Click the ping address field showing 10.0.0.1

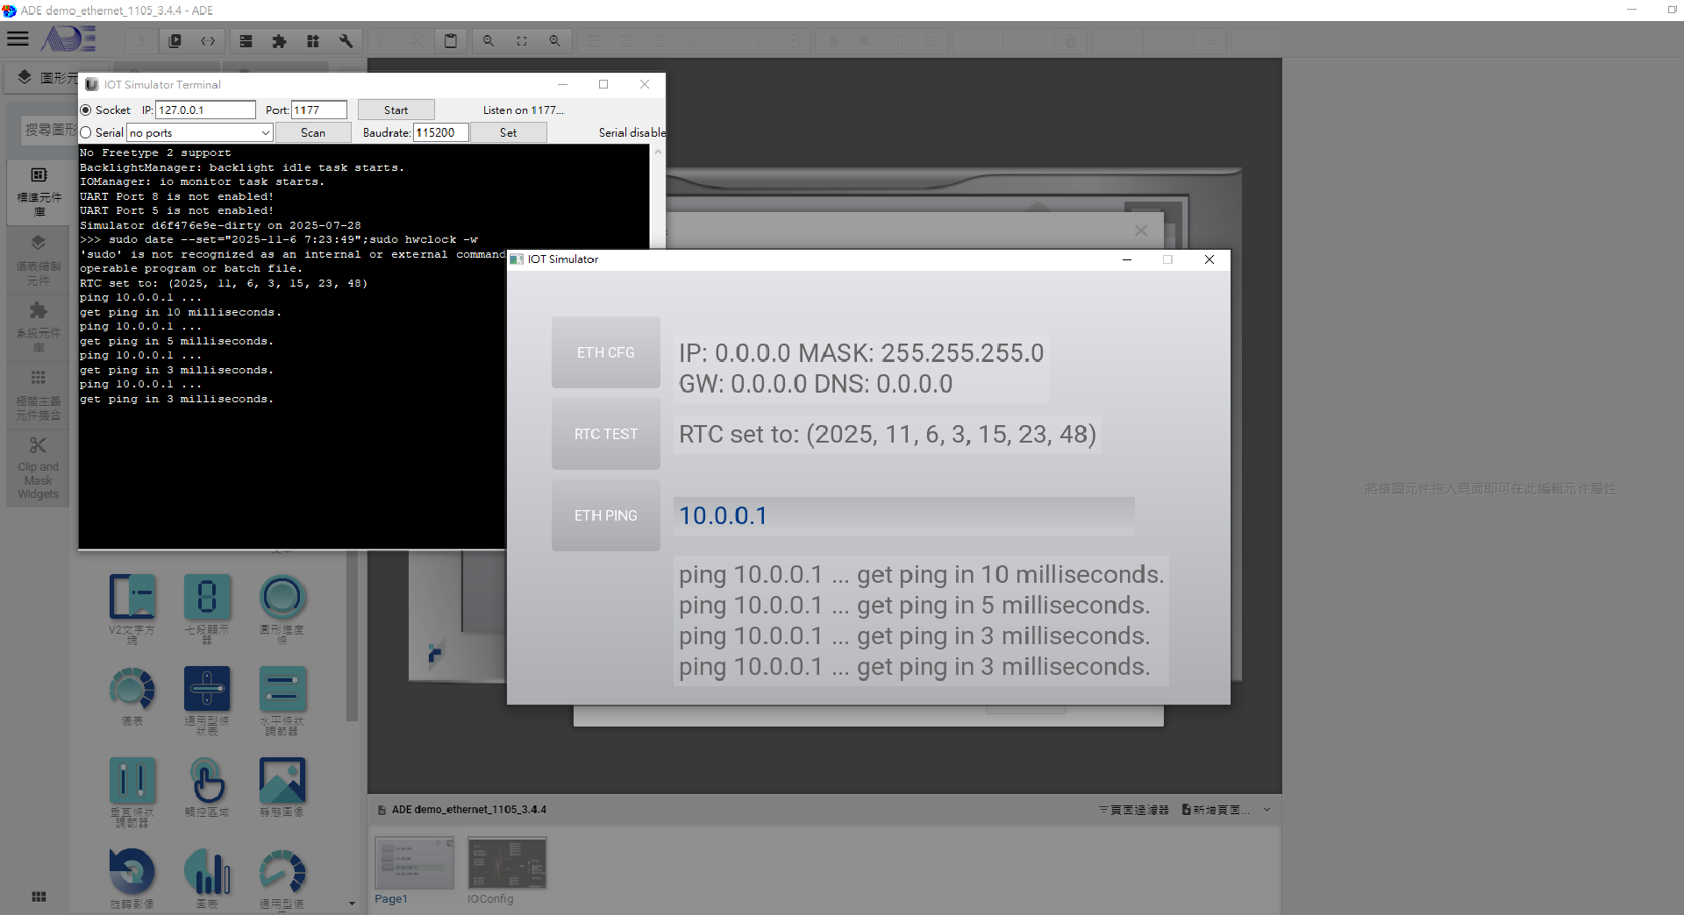903,516
